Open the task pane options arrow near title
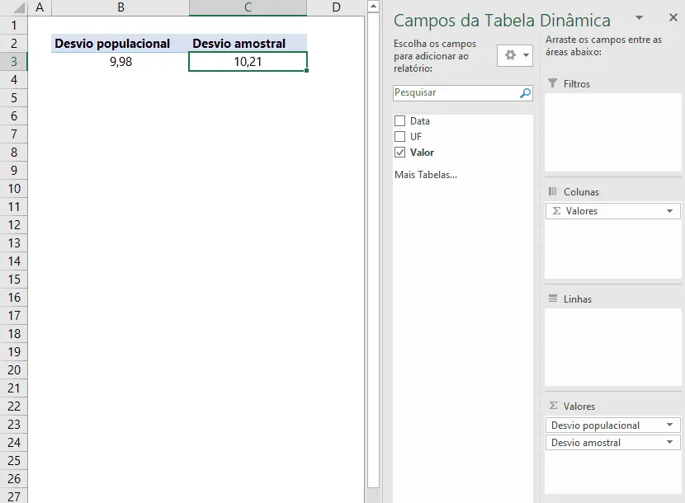Image resolution: width=685 pixels, height=503 pixels. [639, 18]
